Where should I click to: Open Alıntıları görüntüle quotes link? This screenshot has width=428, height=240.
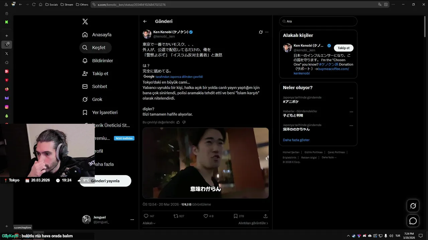pos(253,223)
